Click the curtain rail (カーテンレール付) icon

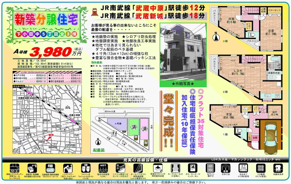click(x=175, y=168)
